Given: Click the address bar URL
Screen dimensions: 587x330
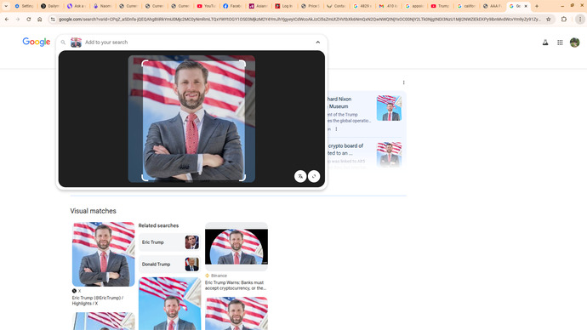Looking at the screenshot, I should (x=299, y=19).
